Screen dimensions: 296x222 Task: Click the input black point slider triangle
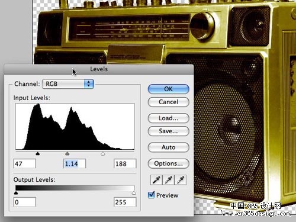38,153
